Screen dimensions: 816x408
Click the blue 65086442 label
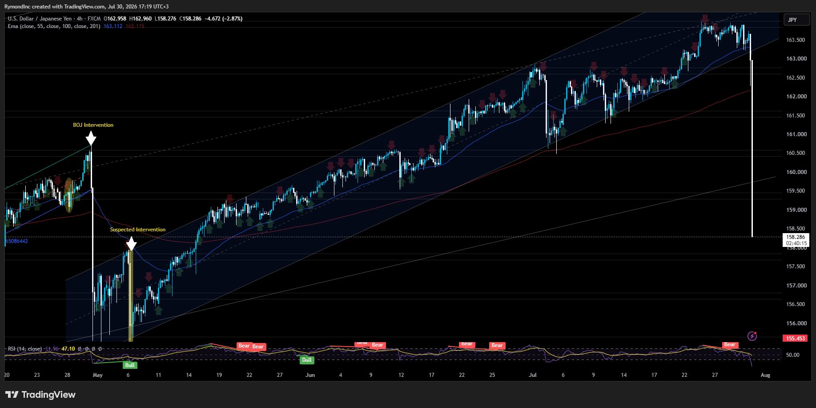tap(16, 241)
